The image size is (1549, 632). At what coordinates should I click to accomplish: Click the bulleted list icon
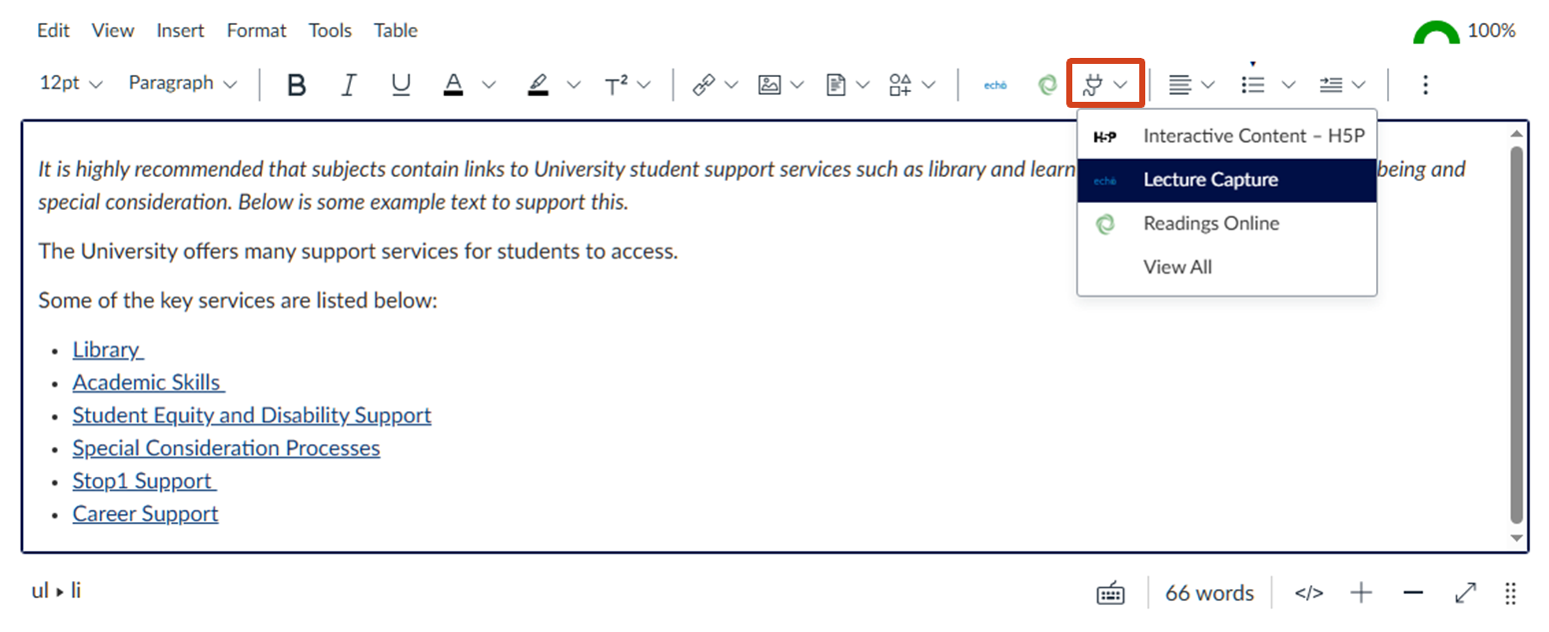pyautogui.click(x=1253, y=85)
